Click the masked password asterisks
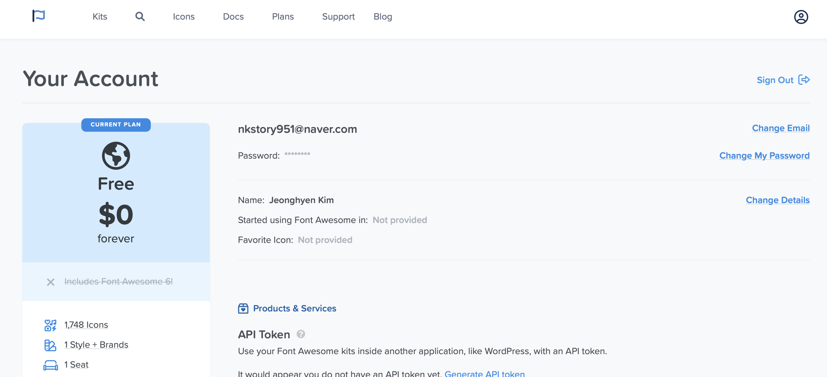 point(297,154)
